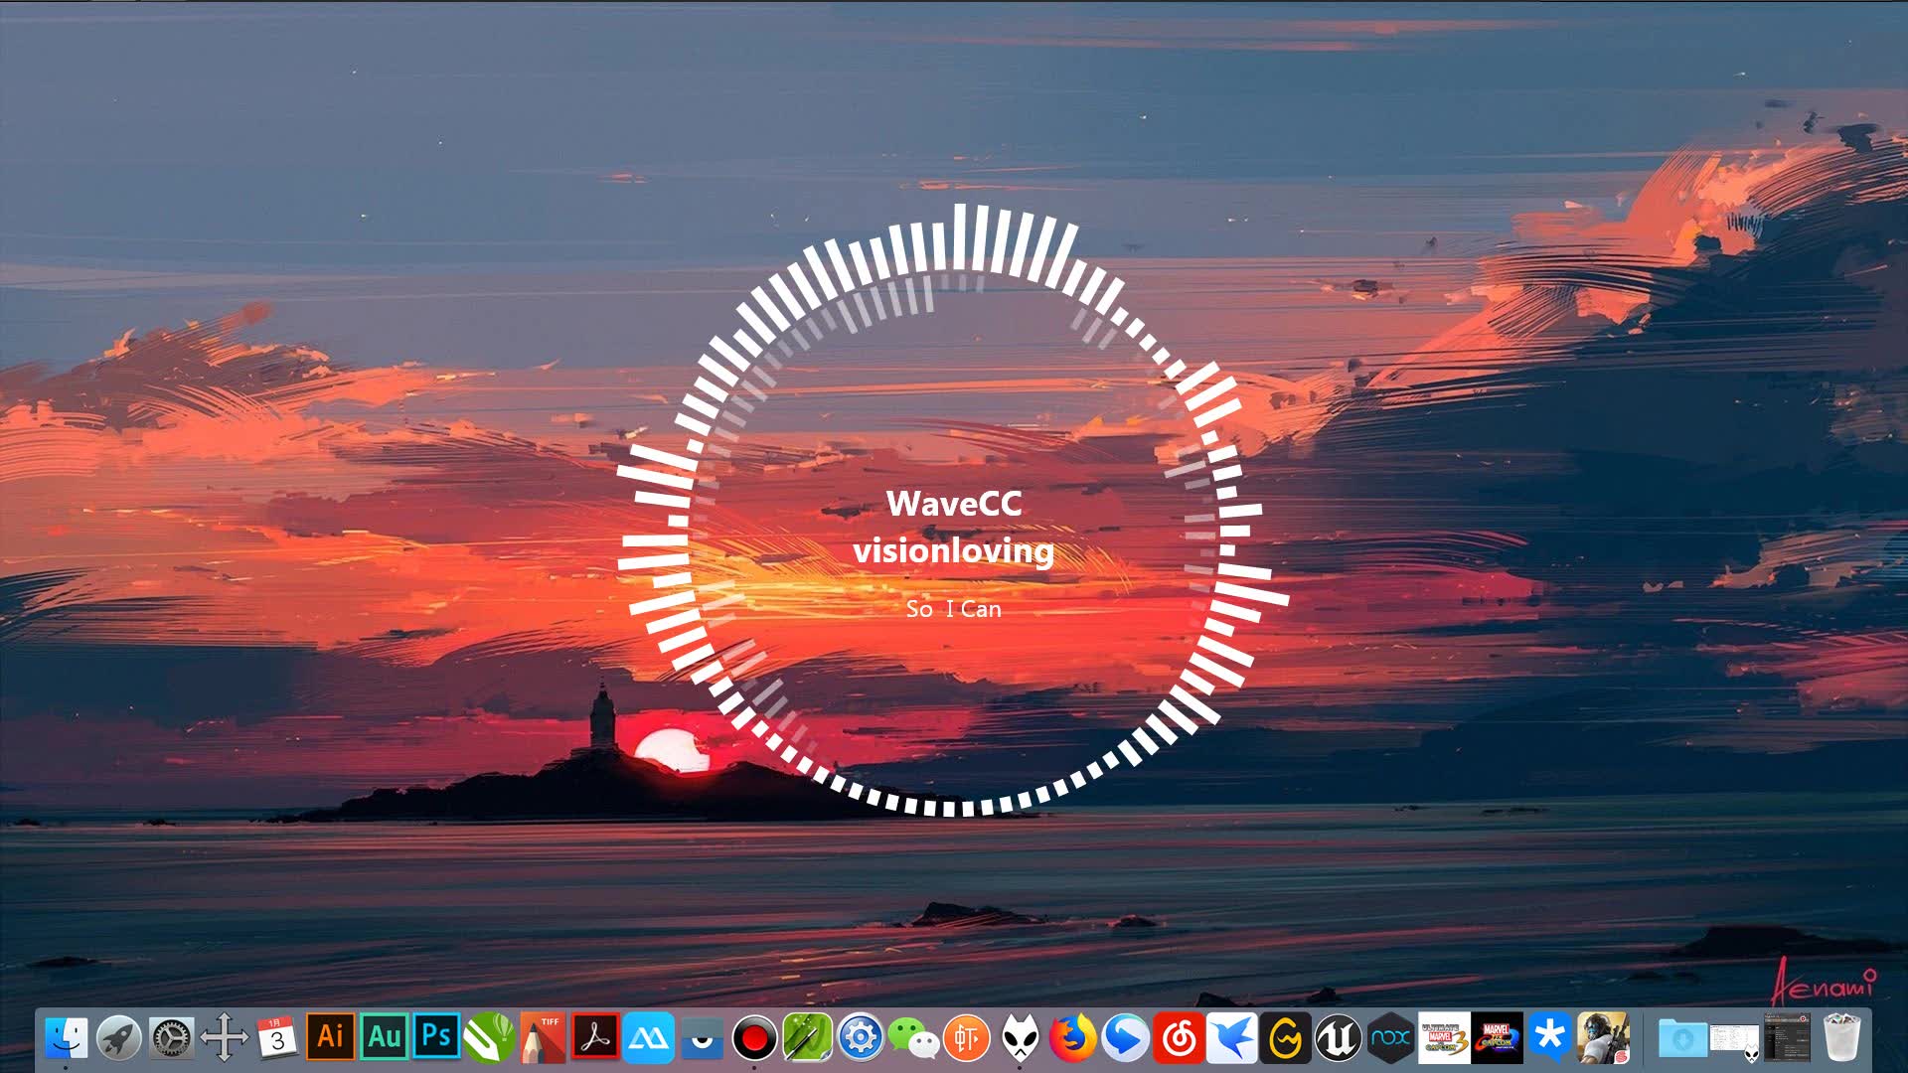Open WeChat from the dock
This screenshot has height=1073, width=1908.
pyautogui.click(x=913, y=1039)
